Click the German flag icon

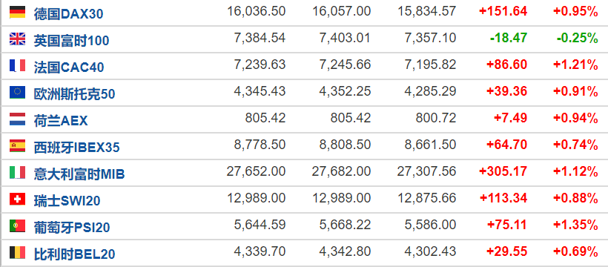(x=18, y=12)
